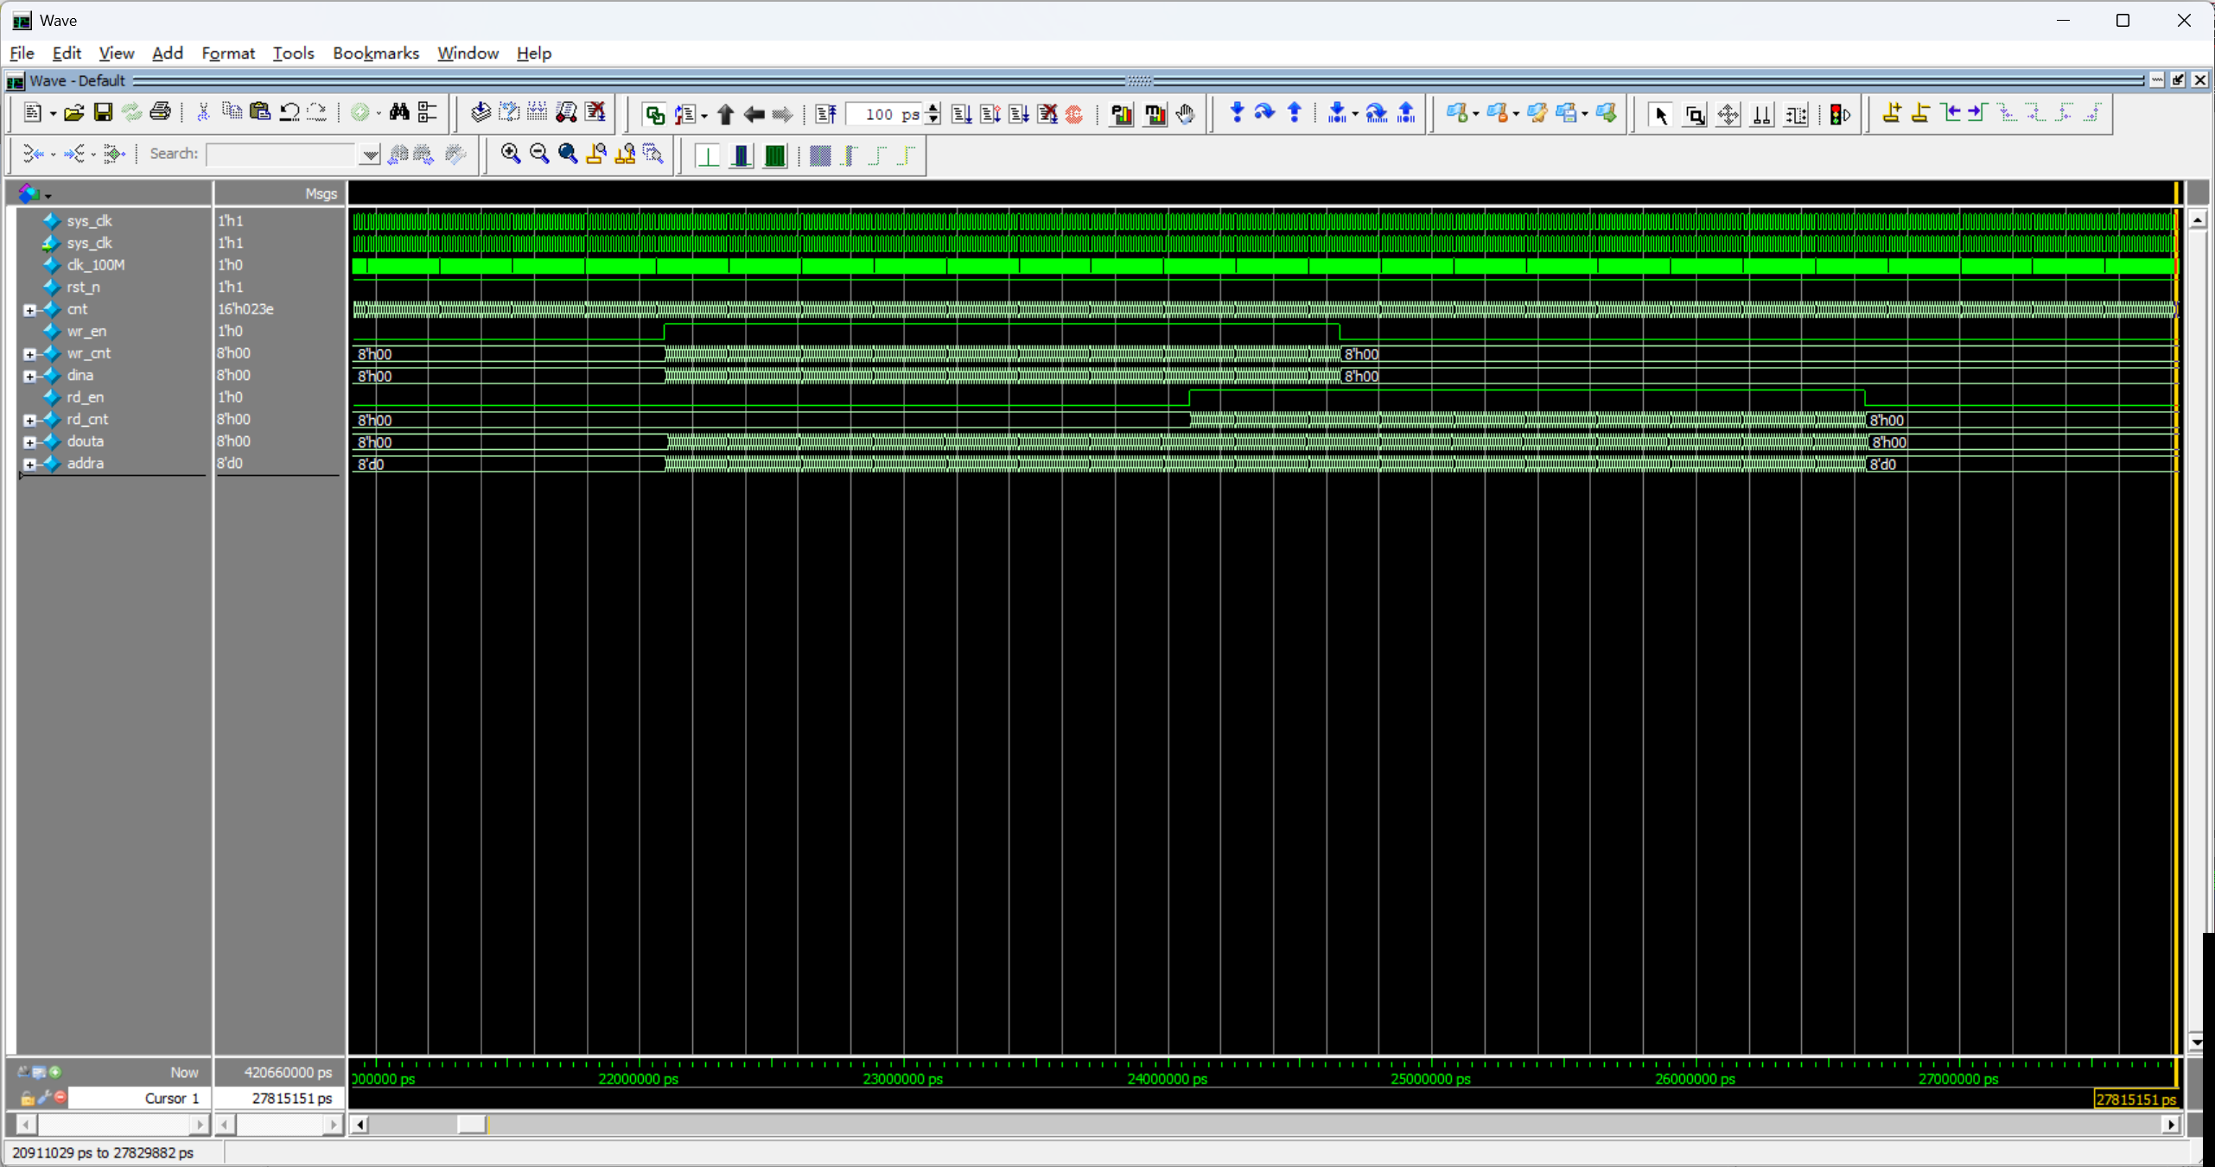This screenshot has height=1167, width=2215.
Task: Click the Save floppy disk icon
Action: coord(103,112)
